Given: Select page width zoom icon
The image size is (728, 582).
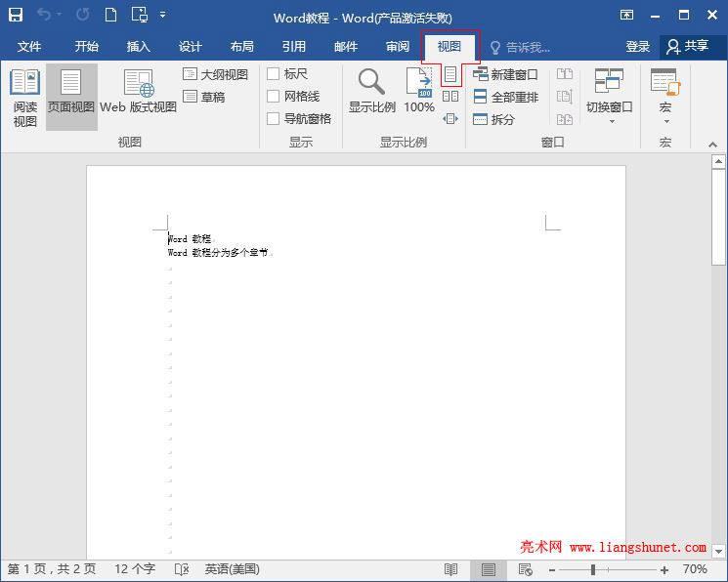Looking at the screenshot, I should click(450, 119).
